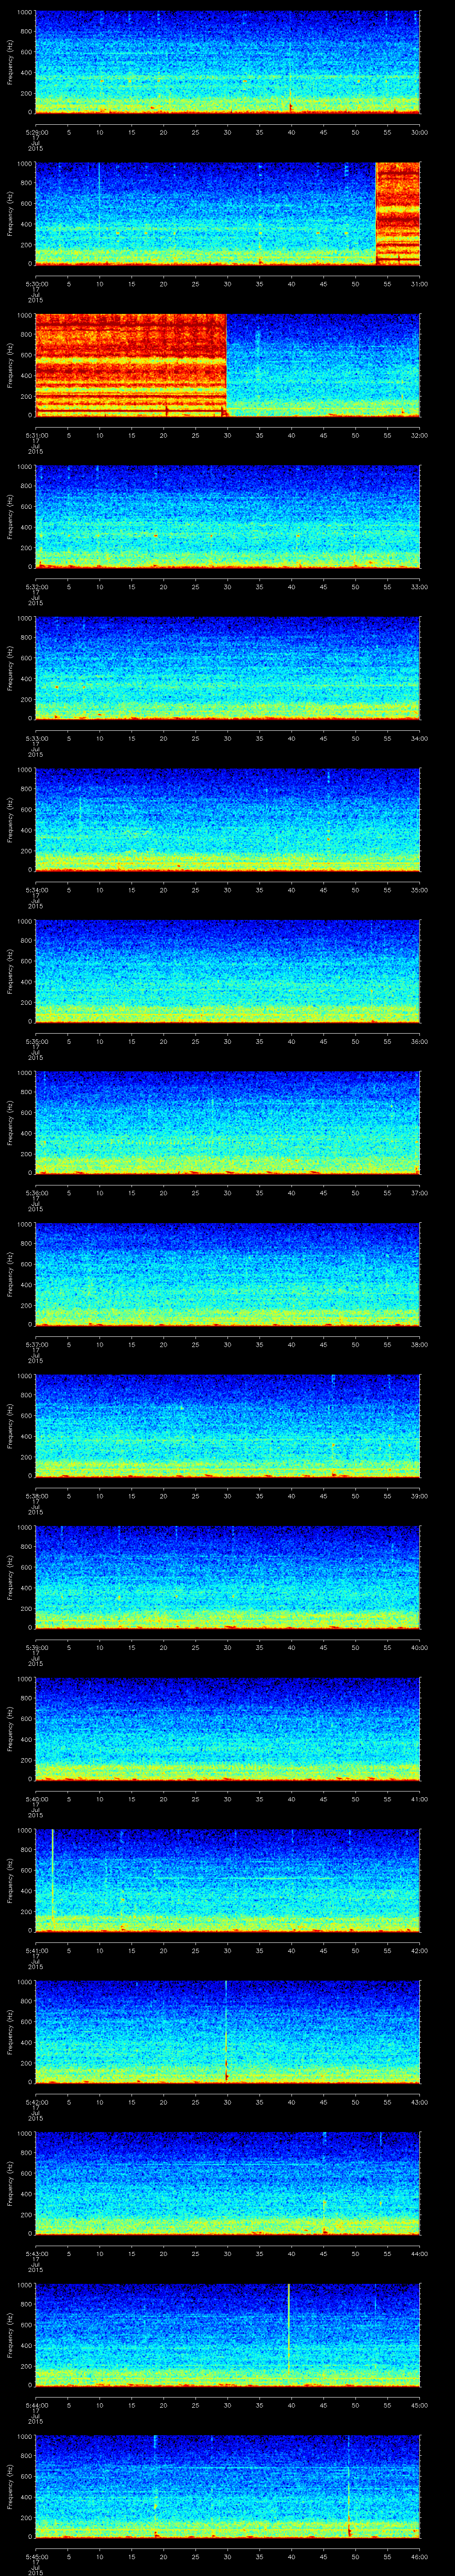455x2576 pixels.
Task: Click the 5:37:00 start time label
Action: [x=36, y=1344]
